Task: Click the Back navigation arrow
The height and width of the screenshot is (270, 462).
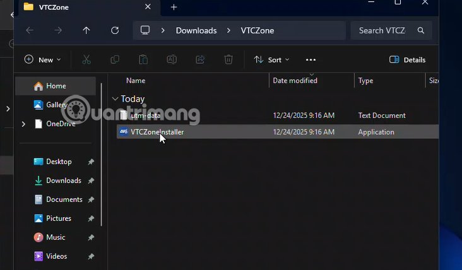Action: point(30,30)
